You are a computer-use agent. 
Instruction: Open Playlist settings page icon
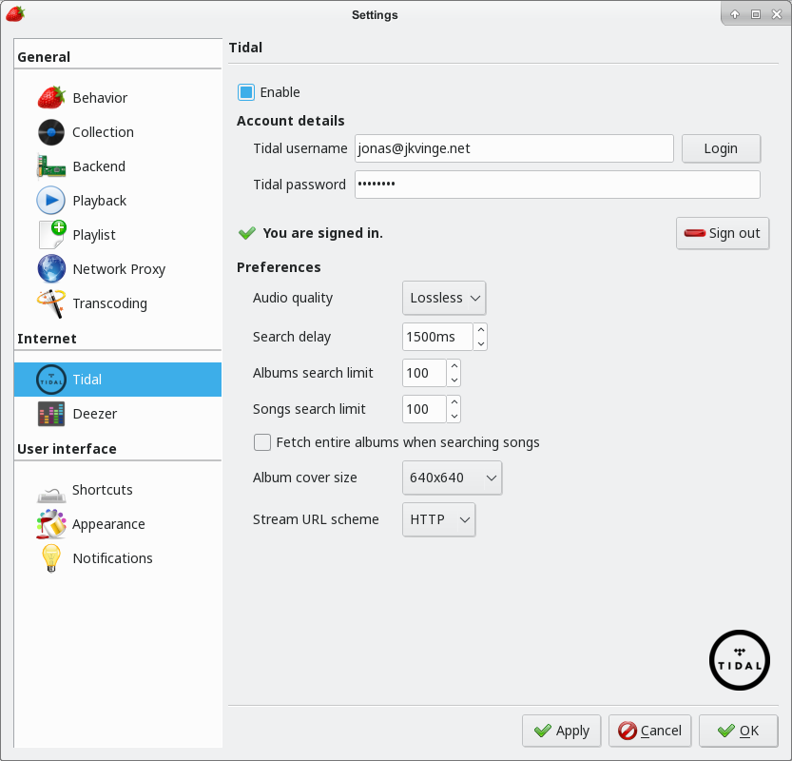[x=51, y=235]
